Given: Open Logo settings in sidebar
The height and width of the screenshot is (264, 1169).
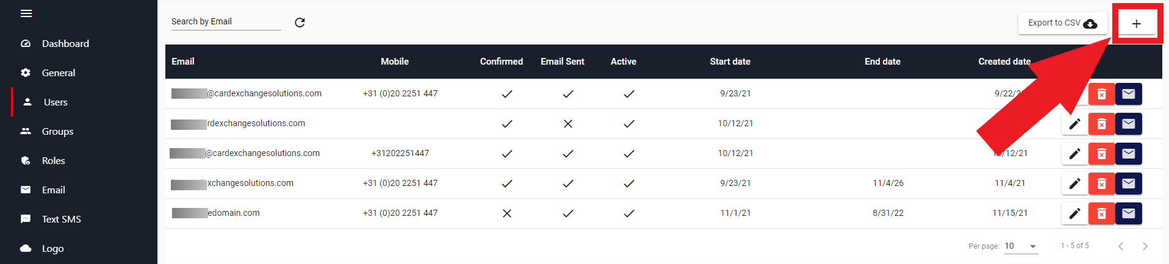Looking at the screenshot, I should 52,249.
